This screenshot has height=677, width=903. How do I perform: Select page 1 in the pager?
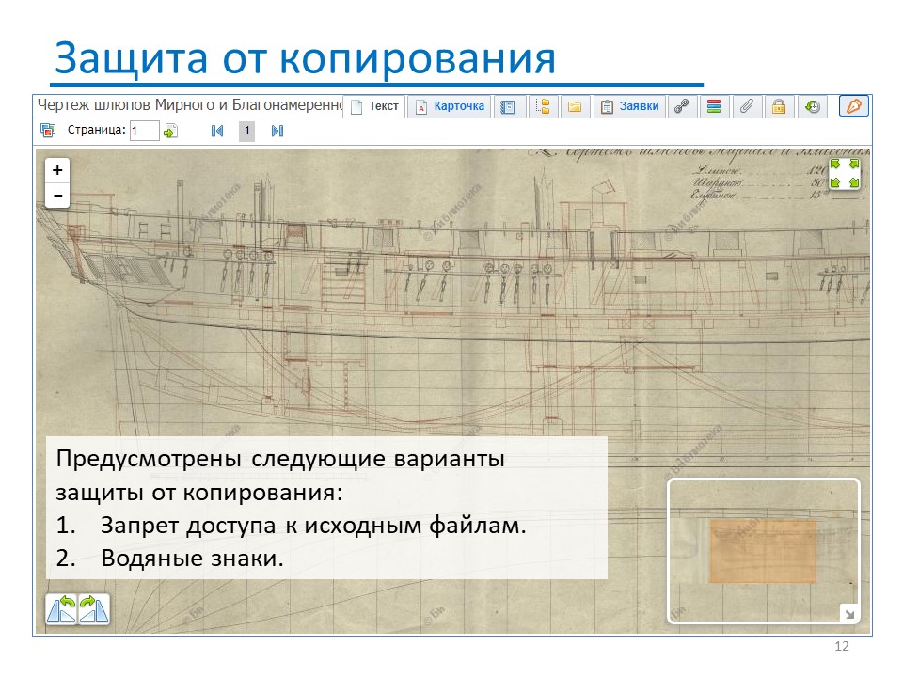click(x=247, y=131)
